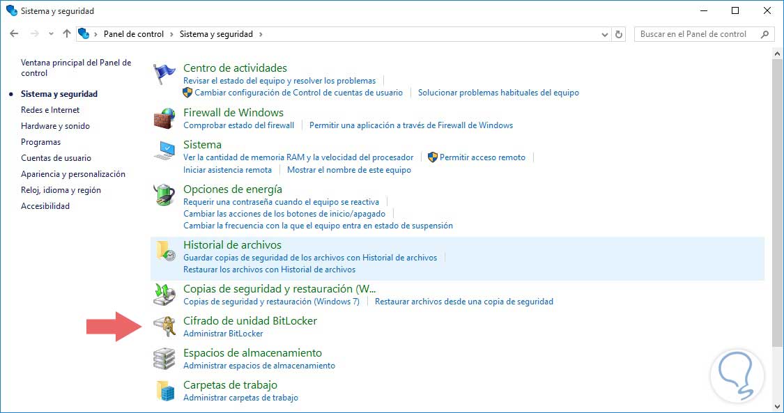Image resolution: width=784 pixels, height=413 pixels.
Task: Open Cuentas de usuario category
Action: pyautogui.click(x=56, y=158)
